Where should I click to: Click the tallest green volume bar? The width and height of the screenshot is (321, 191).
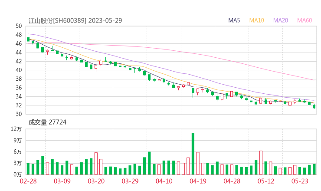click(x=193, y=154)
